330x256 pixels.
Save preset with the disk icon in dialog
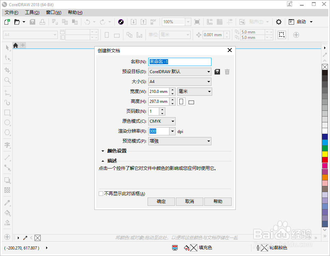(217, 72)
